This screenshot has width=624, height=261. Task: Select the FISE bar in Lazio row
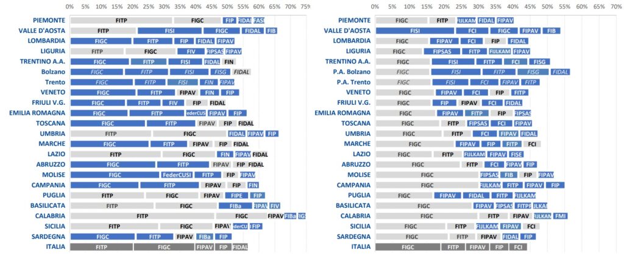[x=516, y=154]
